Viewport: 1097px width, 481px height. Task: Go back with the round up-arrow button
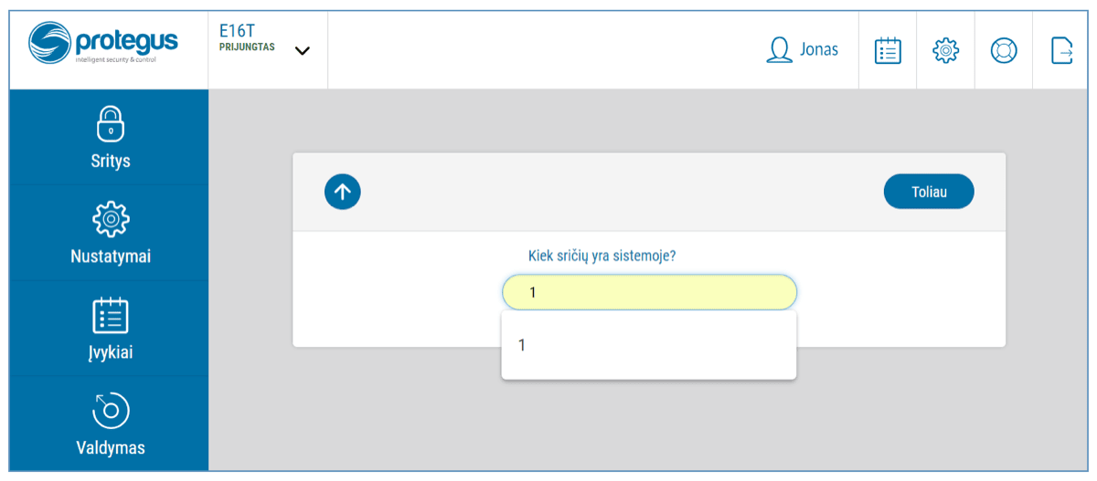(x=343, y=192)
